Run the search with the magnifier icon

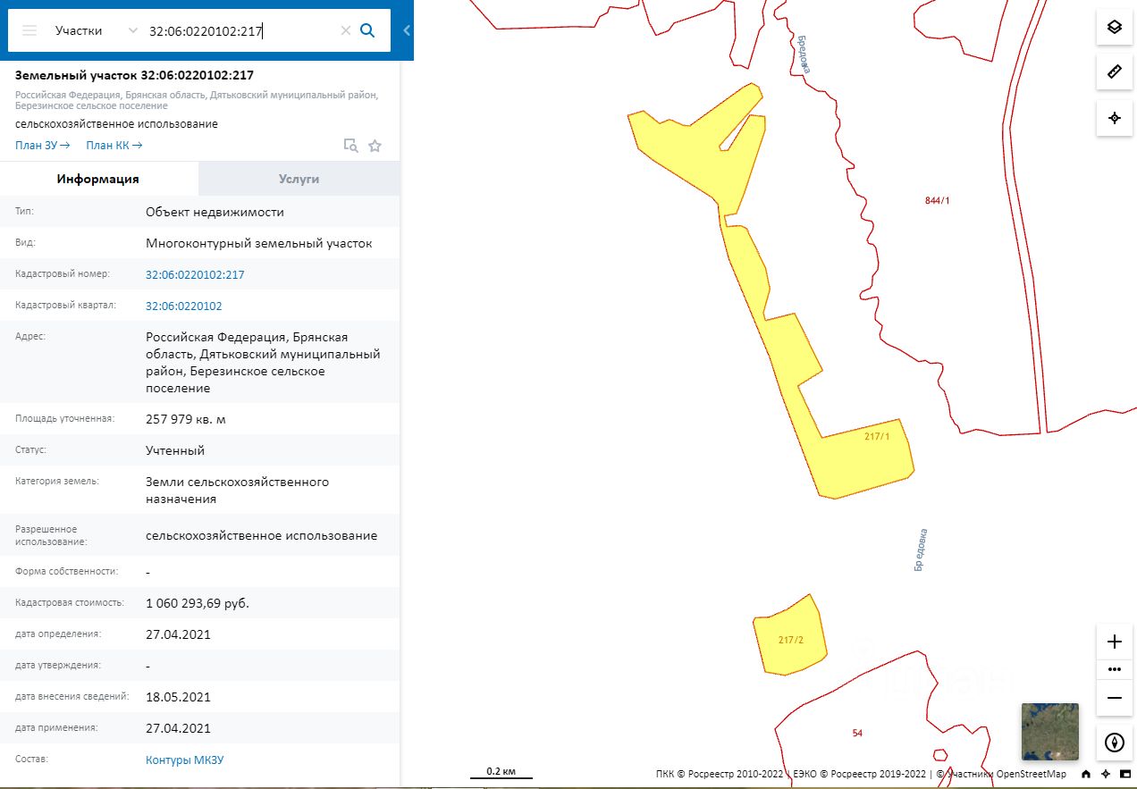[x=367, y=30]
